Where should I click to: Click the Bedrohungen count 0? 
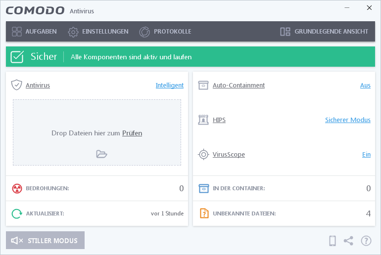pos(182,188)
